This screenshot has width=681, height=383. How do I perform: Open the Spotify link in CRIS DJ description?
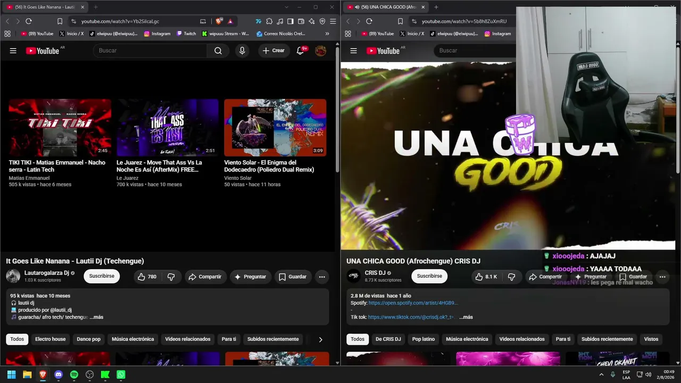coord(413,303)
